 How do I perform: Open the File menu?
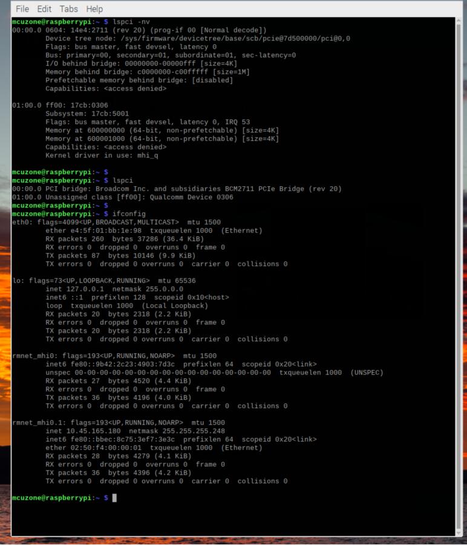tap(22, 8)
